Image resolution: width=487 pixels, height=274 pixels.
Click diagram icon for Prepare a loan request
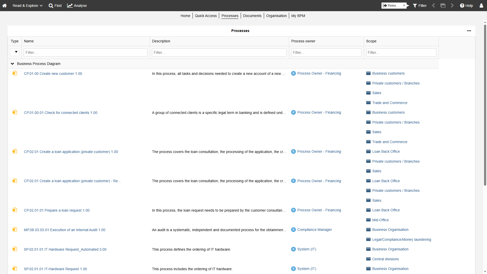click(15, 210)
